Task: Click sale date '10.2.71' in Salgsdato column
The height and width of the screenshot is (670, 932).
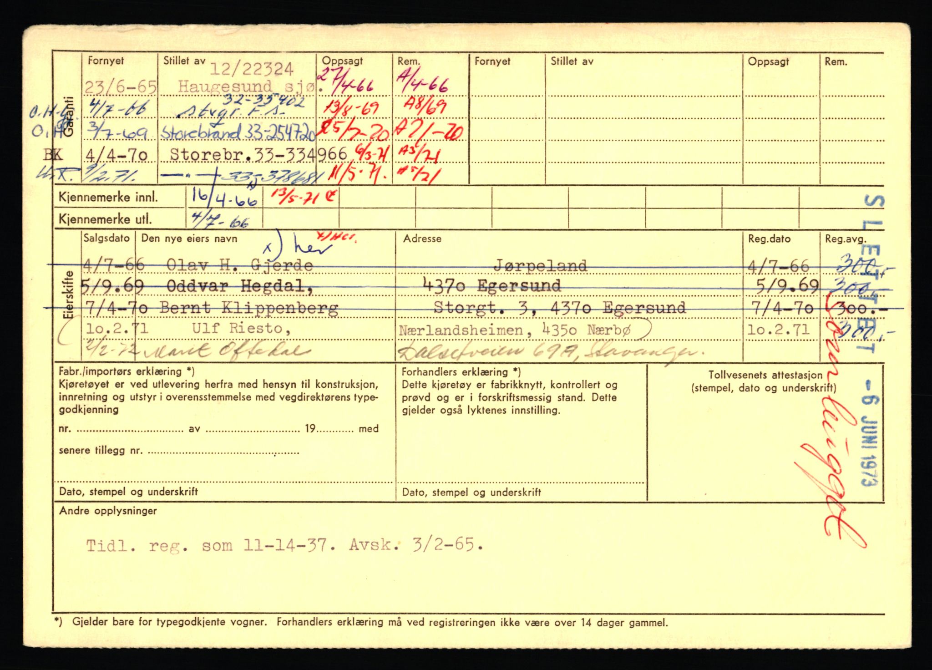Action: click(x=116, y=328)
